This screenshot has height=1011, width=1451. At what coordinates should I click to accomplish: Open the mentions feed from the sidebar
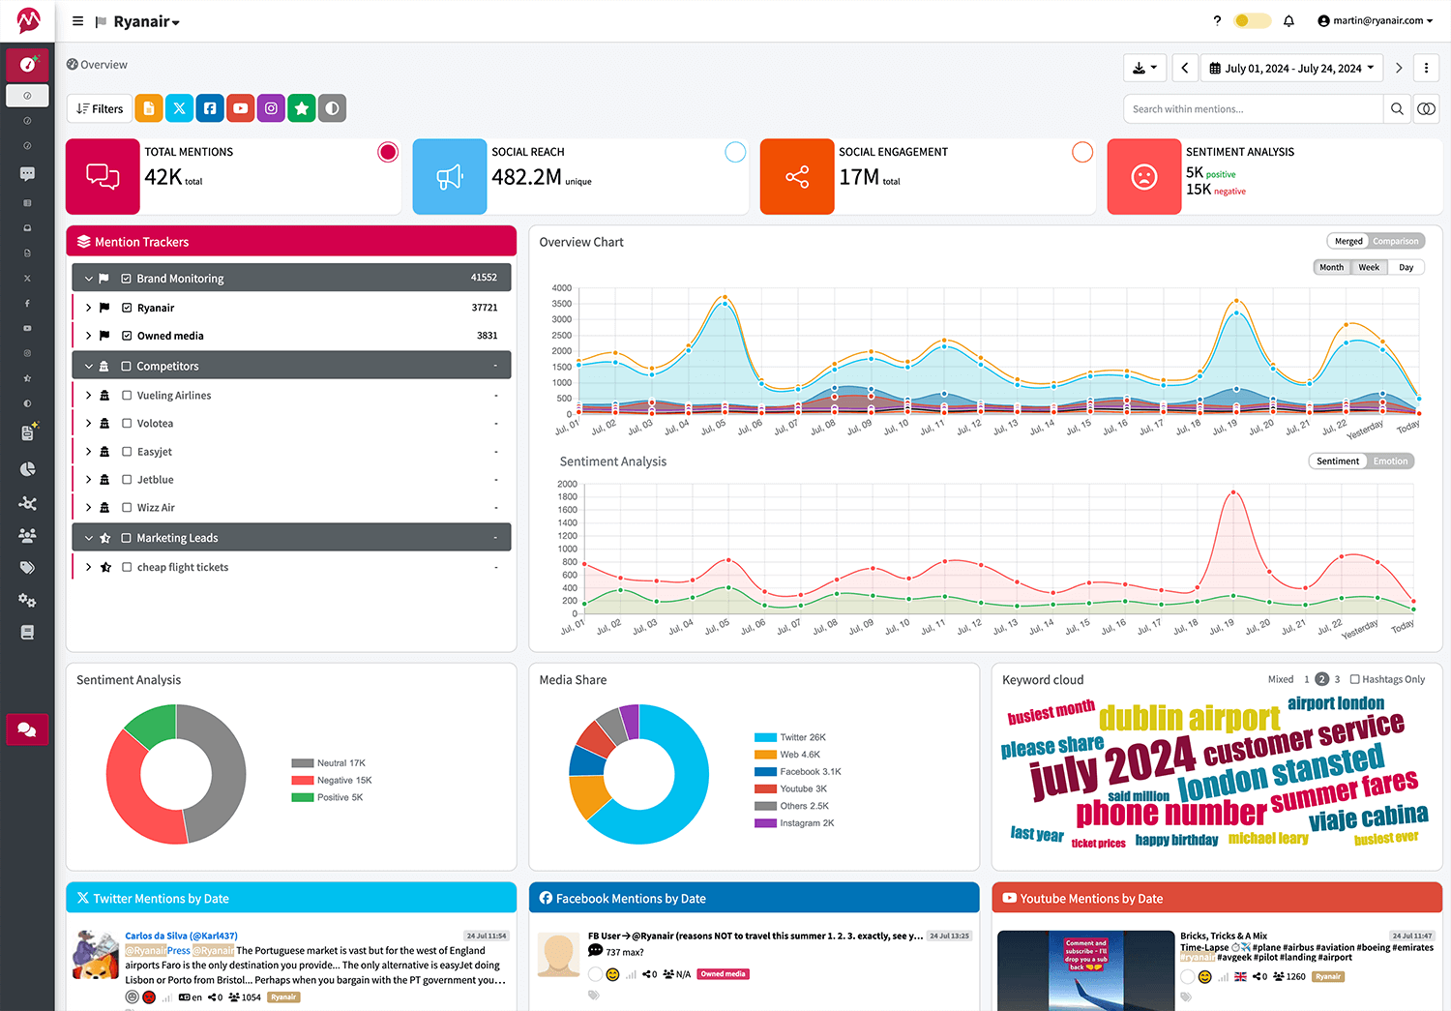click(x=27, y=174)
